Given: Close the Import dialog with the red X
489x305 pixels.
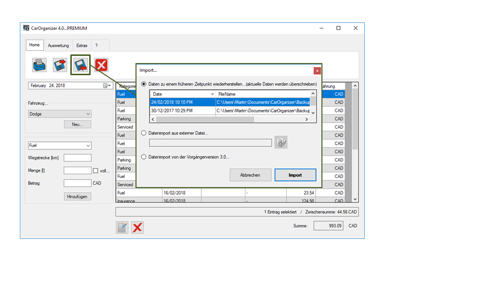Looking at the screenshot, I should (317, 71).
